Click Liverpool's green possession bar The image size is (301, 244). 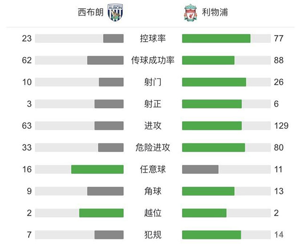coord(216,39)
